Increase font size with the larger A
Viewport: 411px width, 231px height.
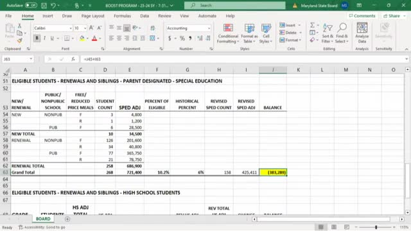(91, 28)
